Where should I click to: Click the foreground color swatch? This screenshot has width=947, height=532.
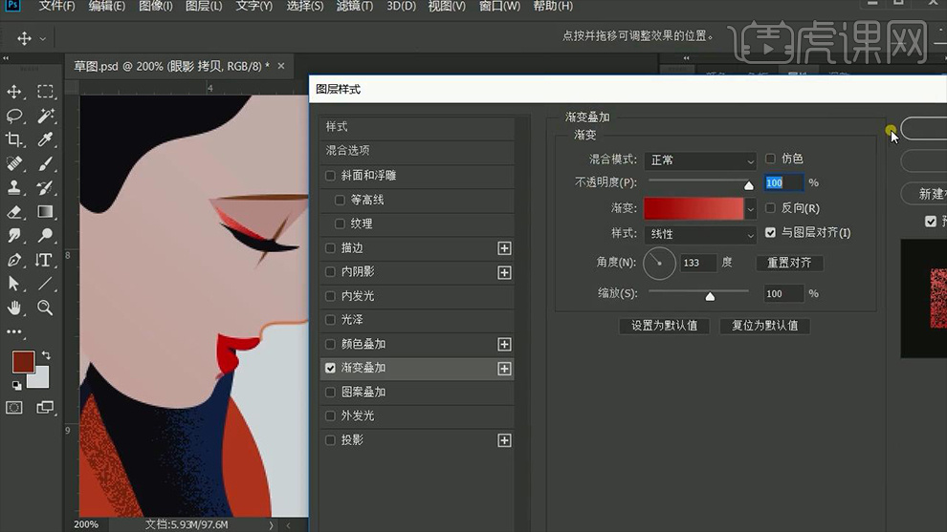pyautogui.click(x=23, y=362)
